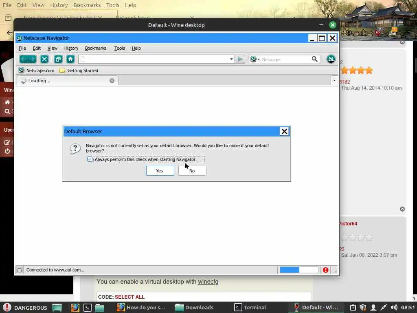Open the Netscape Edit menu
The image size is (417, 313).
click(x=37, y=48)
